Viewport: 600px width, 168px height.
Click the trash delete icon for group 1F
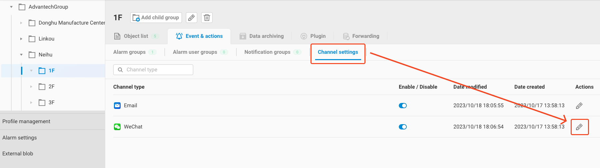pyautogui.click(x=207, y=18)
